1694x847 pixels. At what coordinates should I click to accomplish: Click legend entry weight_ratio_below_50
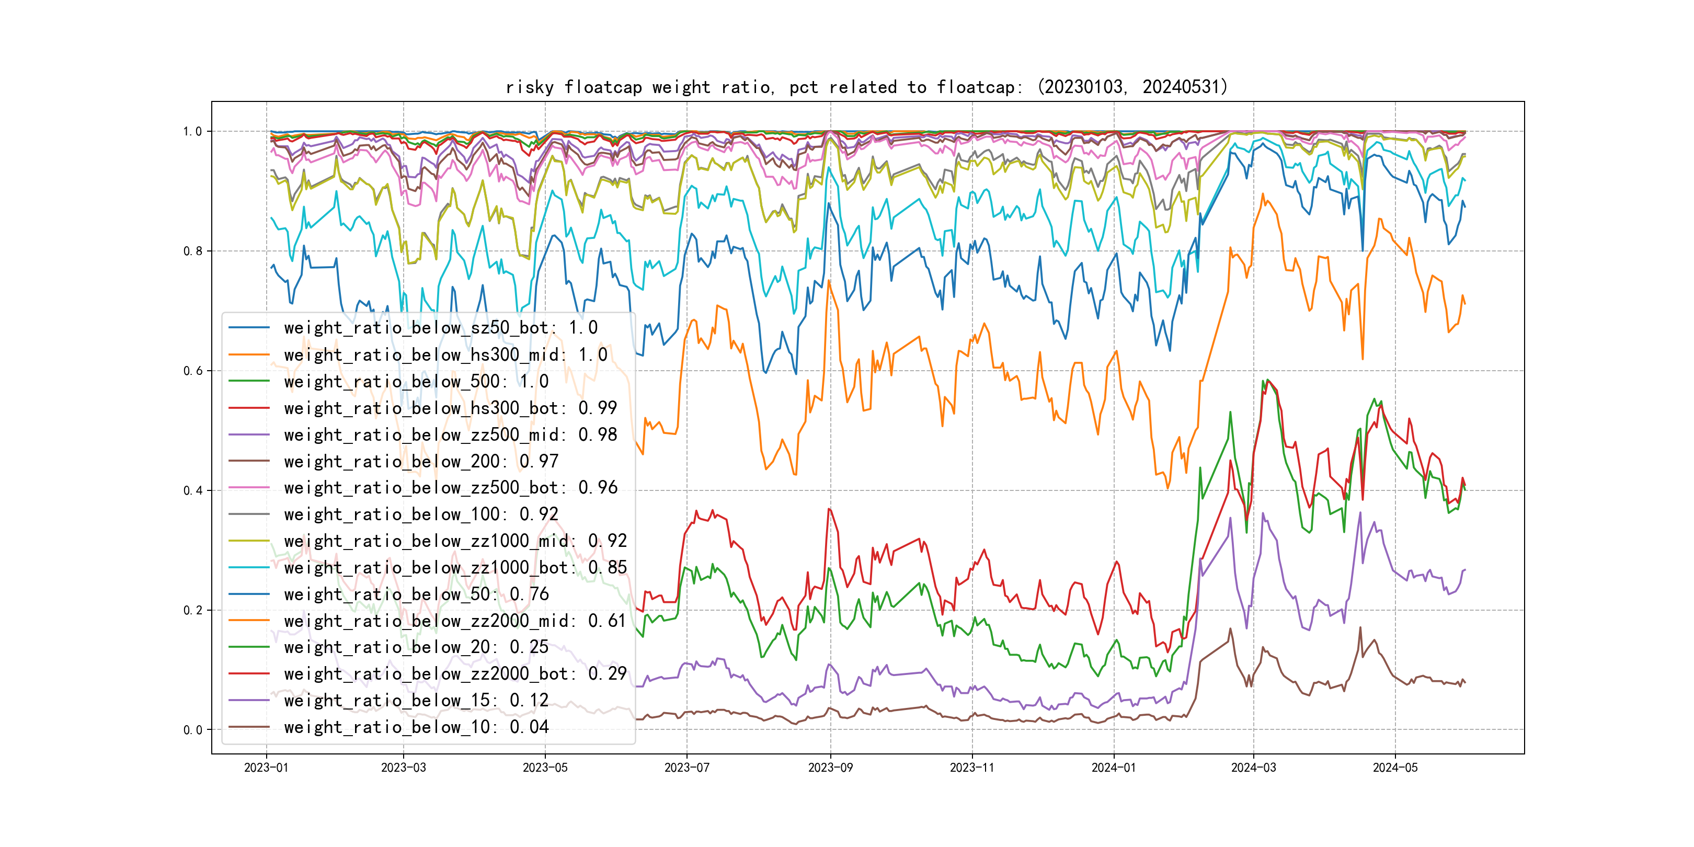[x=416, y=594]
